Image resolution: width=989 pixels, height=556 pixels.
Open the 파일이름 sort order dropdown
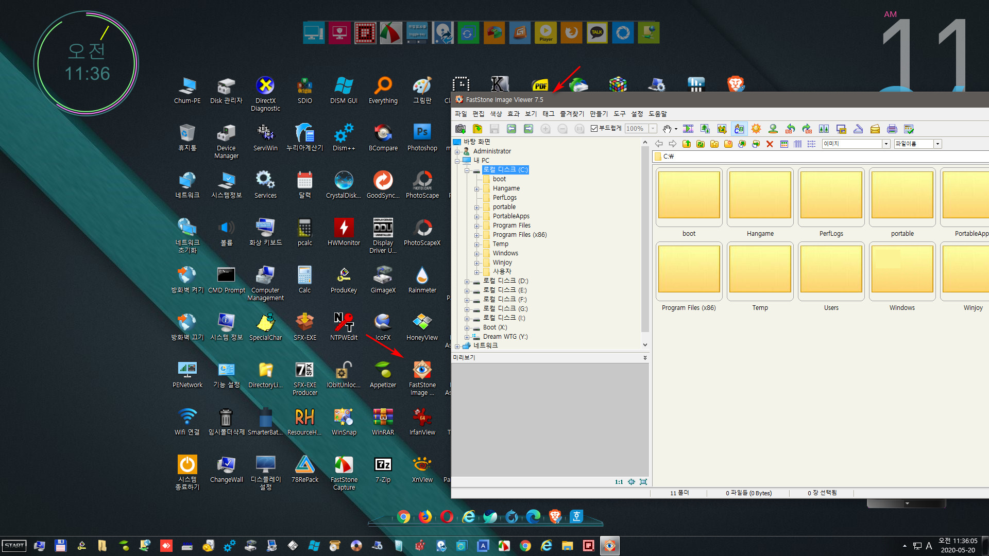tap(938, 144)
